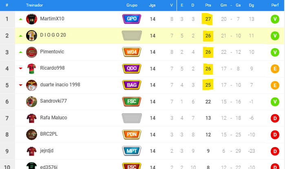The image size is (285, 169).
Task: Open Pimentovic's manager profile link
Action: [52, 52]
